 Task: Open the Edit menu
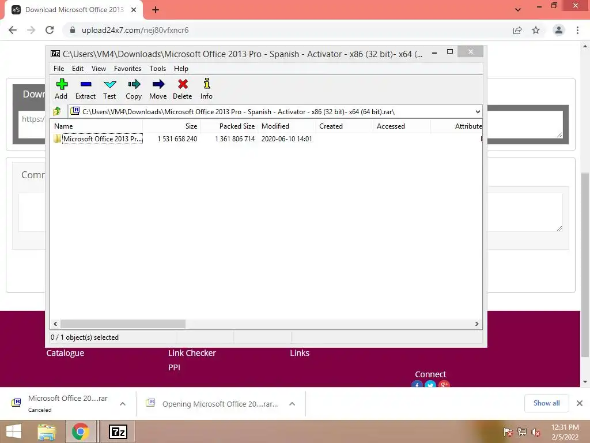78,69
